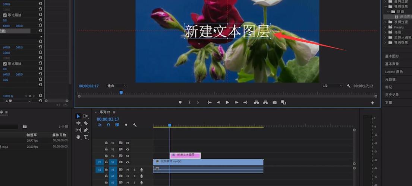This screenshot has height=186, width=412.
Task: Open the 基本图形 panel
Action: point(392,56)
